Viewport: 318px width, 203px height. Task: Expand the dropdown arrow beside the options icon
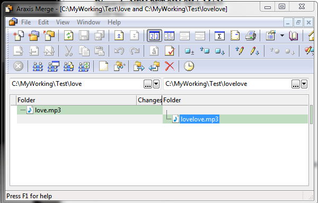[x=282, y=36]
